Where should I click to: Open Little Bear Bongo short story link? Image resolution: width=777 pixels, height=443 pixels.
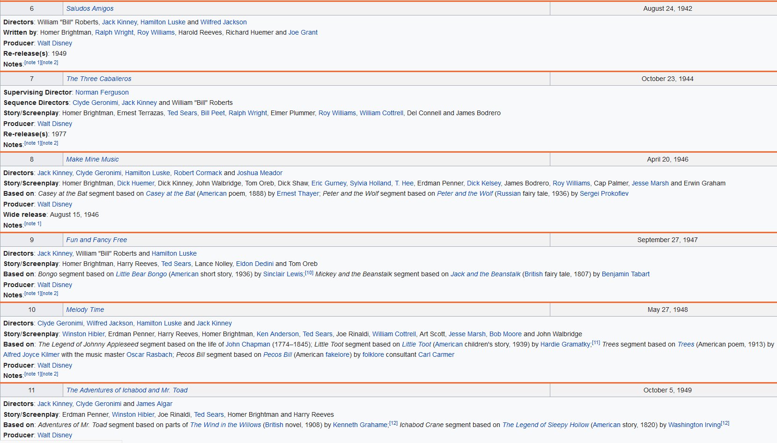click(141, 274)
